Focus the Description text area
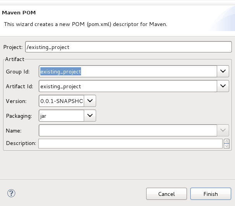Screen dimensions: 235x206 click(130, 144)
